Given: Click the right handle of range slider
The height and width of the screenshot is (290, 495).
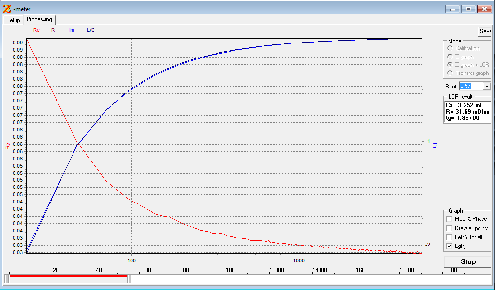Looking at the screenshot, I should point(129,279).
